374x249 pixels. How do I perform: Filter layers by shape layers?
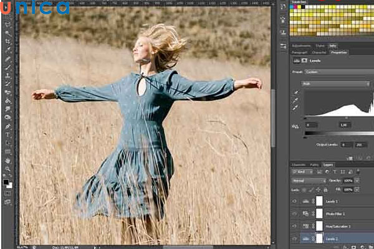click(343, 172)
